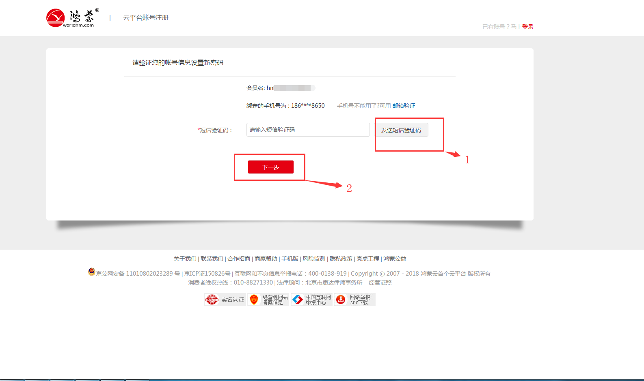This screenshot has width=644, height=381.
Task: Click the police badge filing icon
Action: 92,272
